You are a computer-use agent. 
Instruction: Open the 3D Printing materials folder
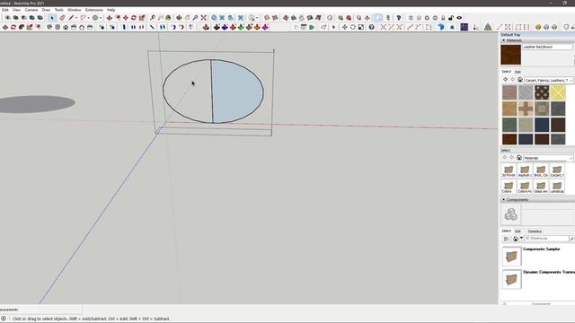coord(509,170)
